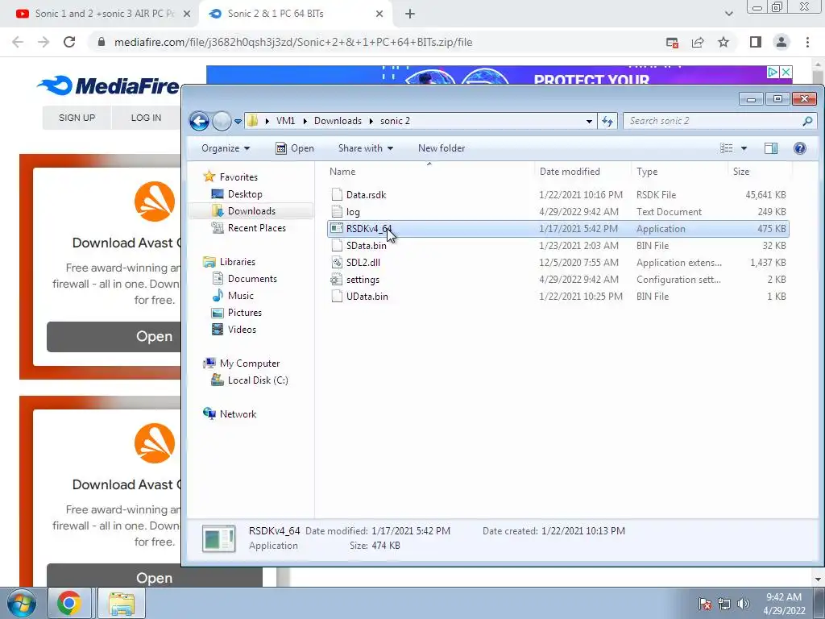Image resolution: width=825 pixels, height=619 pixels.
Task: Close the MediaFire Sonic 2 & 1 tab
Action: 379,15
